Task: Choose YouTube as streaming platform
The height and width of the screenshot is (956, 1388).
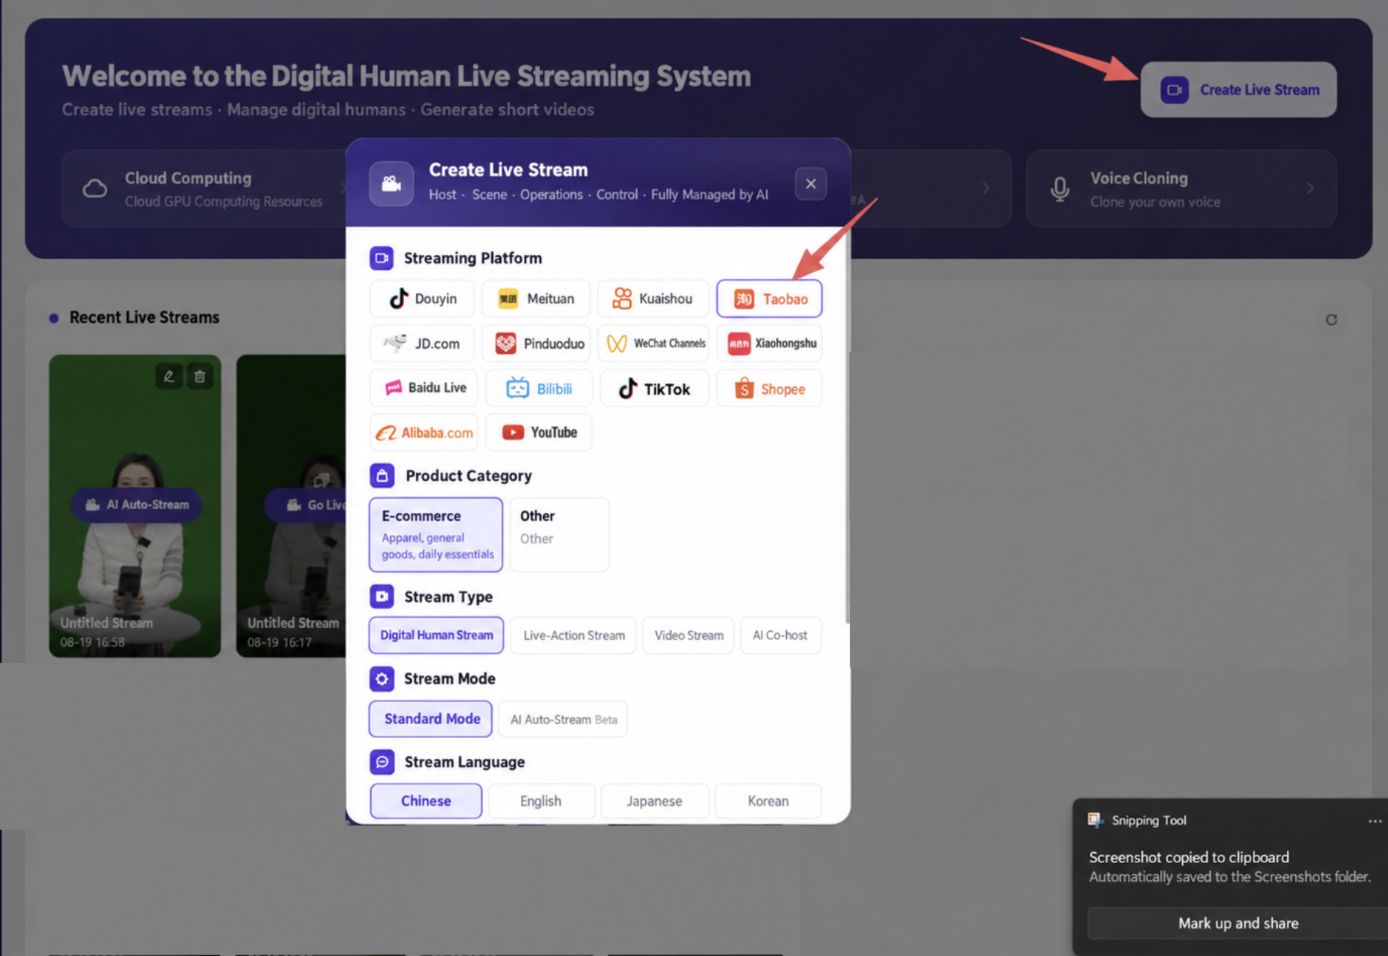Action: pyautogui.click(x=539, y=433)
